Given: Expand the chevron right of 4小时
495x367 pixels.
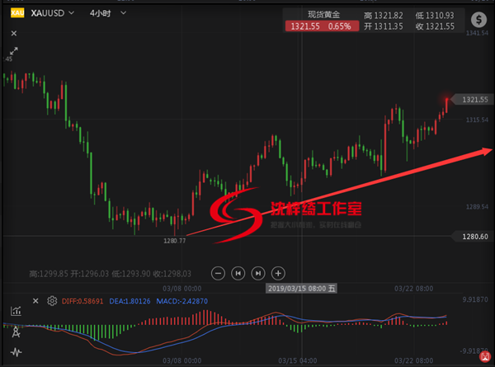Looking at the screenshot, I should coord(123,14).
